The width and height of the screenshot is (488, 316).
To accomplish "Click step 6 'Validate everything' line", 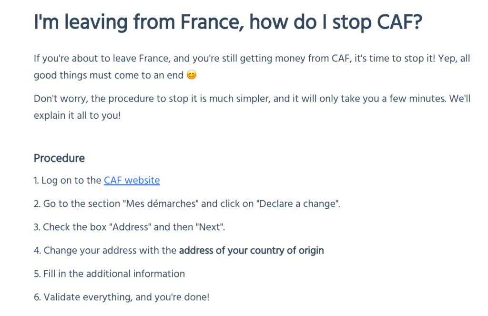I will pos(122,297).
